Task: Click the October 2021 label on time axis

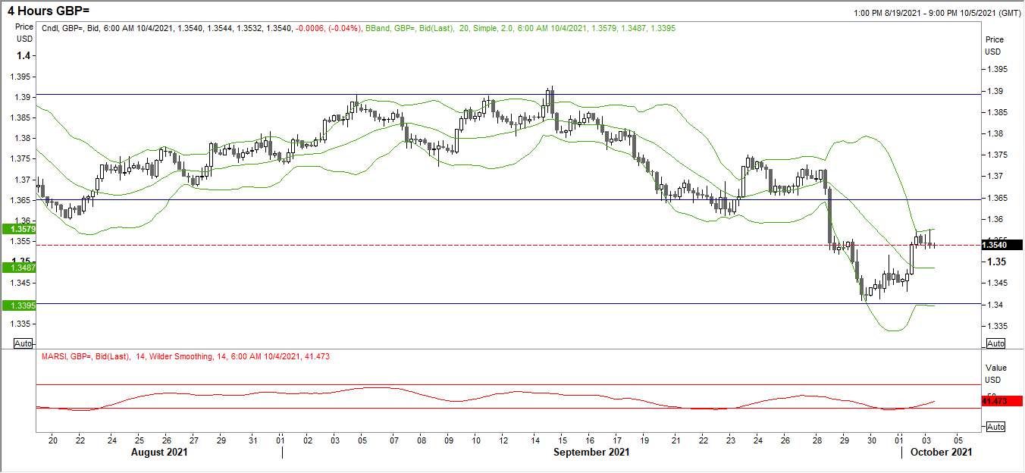Action: click(x=939, y=452)
